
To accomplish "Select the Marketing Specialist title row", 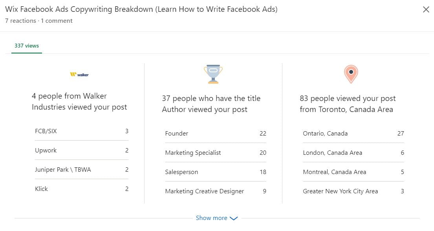I will [x=216, y=152].
